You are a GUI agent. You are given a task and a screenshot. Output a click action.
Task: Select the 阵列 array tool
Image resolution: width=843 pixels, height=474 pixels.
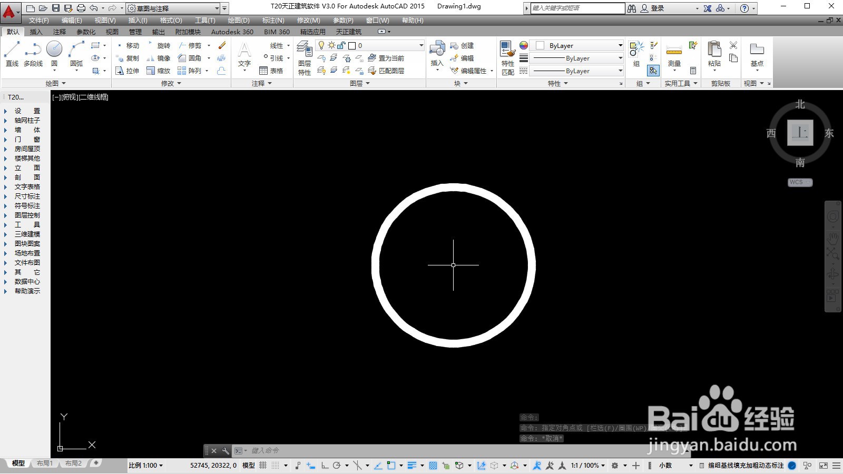coord(190,71)
